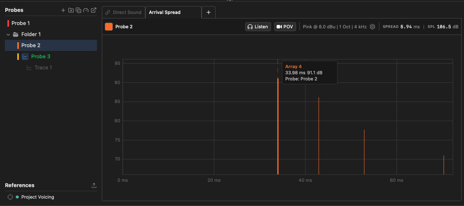Click the References panel heading
The height and width of the screenshot is (206, 464).
tap(20, 185)
